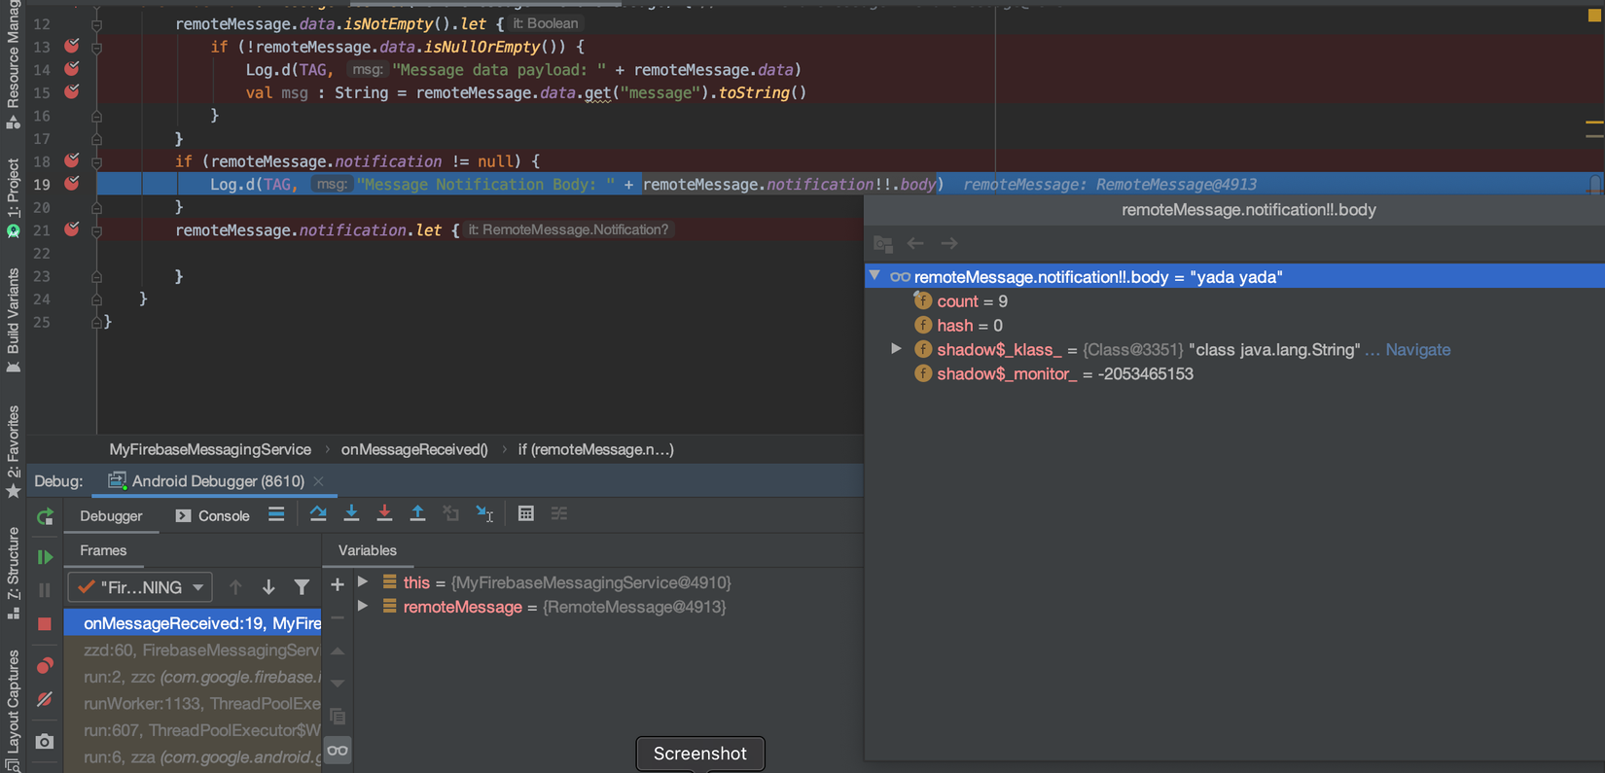Click the red Force Step Into icon
The height and width of the screenshot is (773, 1605).
click(x=384, y=514)
